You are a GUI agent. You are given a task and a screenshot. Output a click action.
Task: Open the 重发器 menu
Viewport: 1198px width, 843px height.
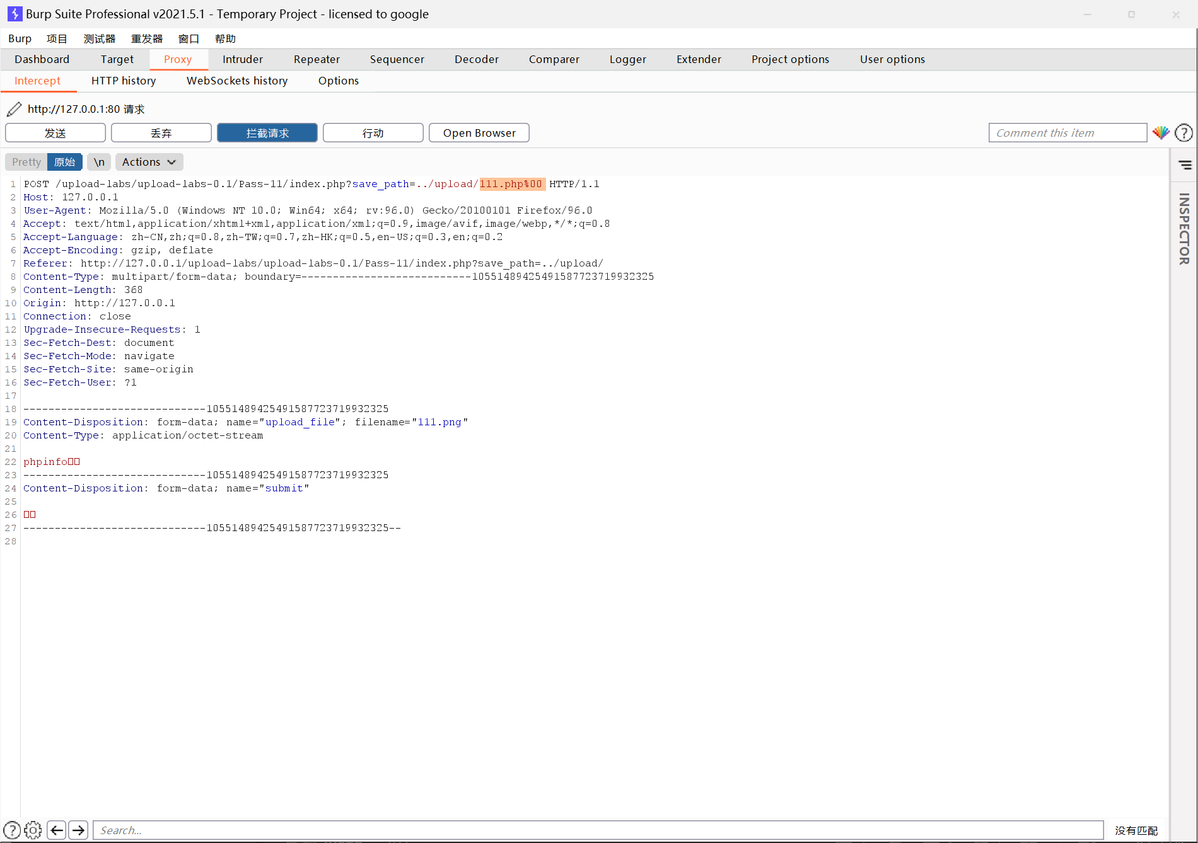click(147, 38)
